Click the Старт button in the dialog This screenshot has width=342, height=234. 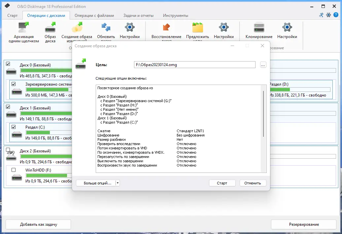point(222,183)
